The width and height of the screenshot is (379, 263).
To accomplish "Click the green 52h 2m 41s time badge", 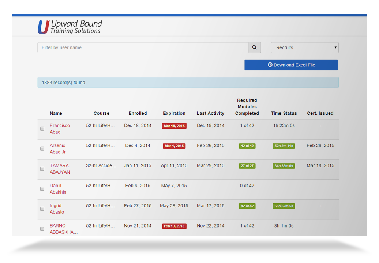I will point(284,146).
